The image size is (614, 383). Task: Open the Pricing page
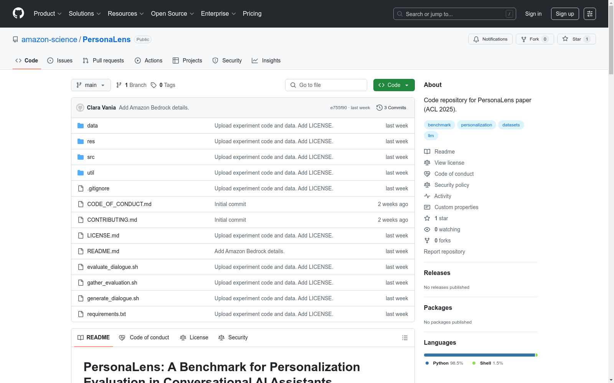pyautogui.click(x=252, y=14)
